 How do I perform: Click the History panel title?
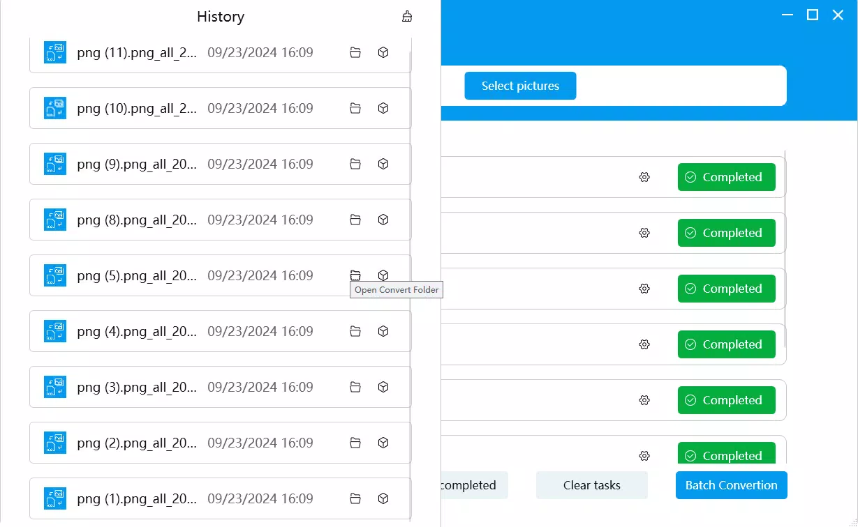pos(221,17)
